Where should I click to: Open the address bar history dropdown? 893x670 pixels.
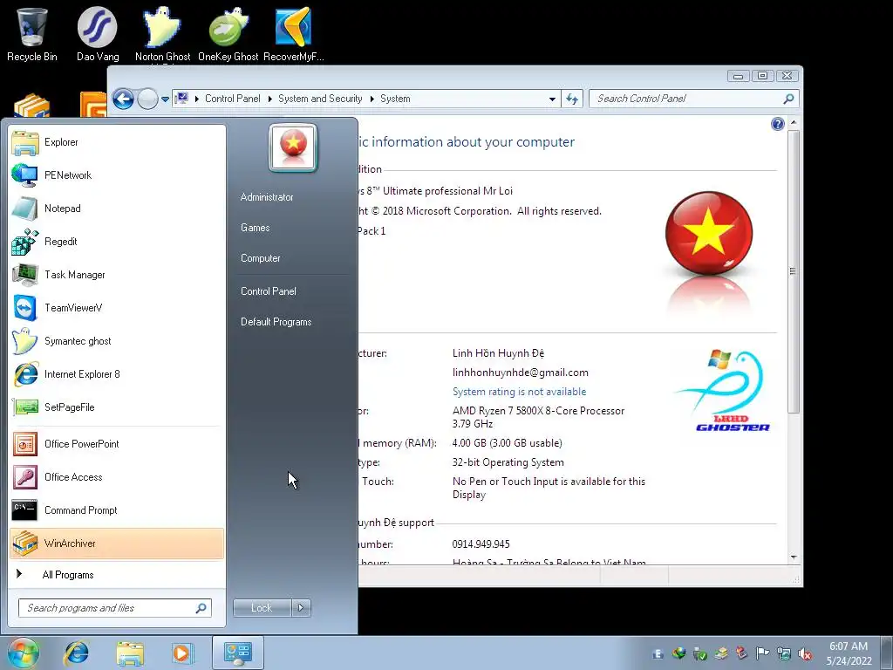point(552,99)
